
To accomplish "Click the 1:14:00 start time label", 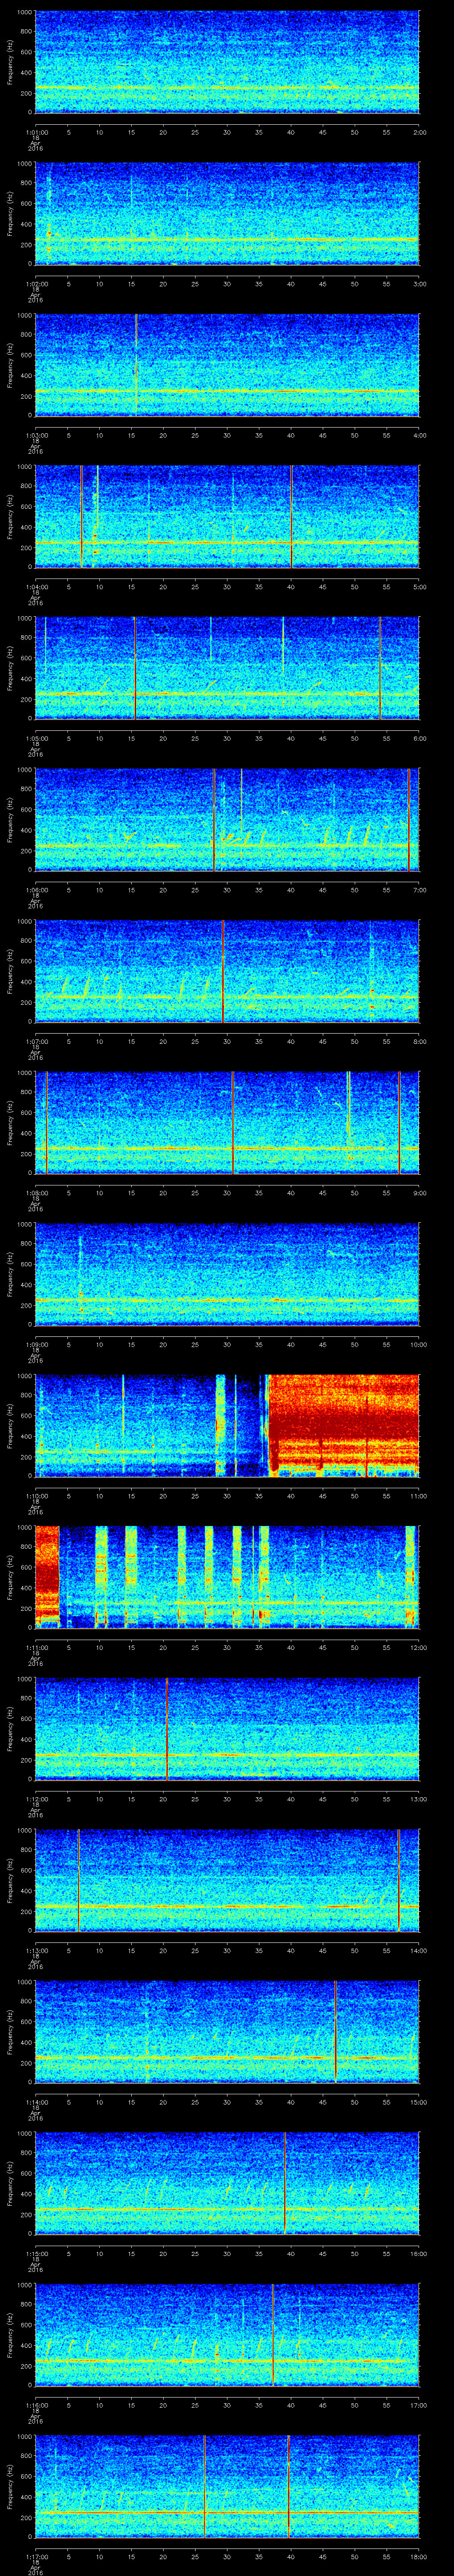I will 36,2102.
